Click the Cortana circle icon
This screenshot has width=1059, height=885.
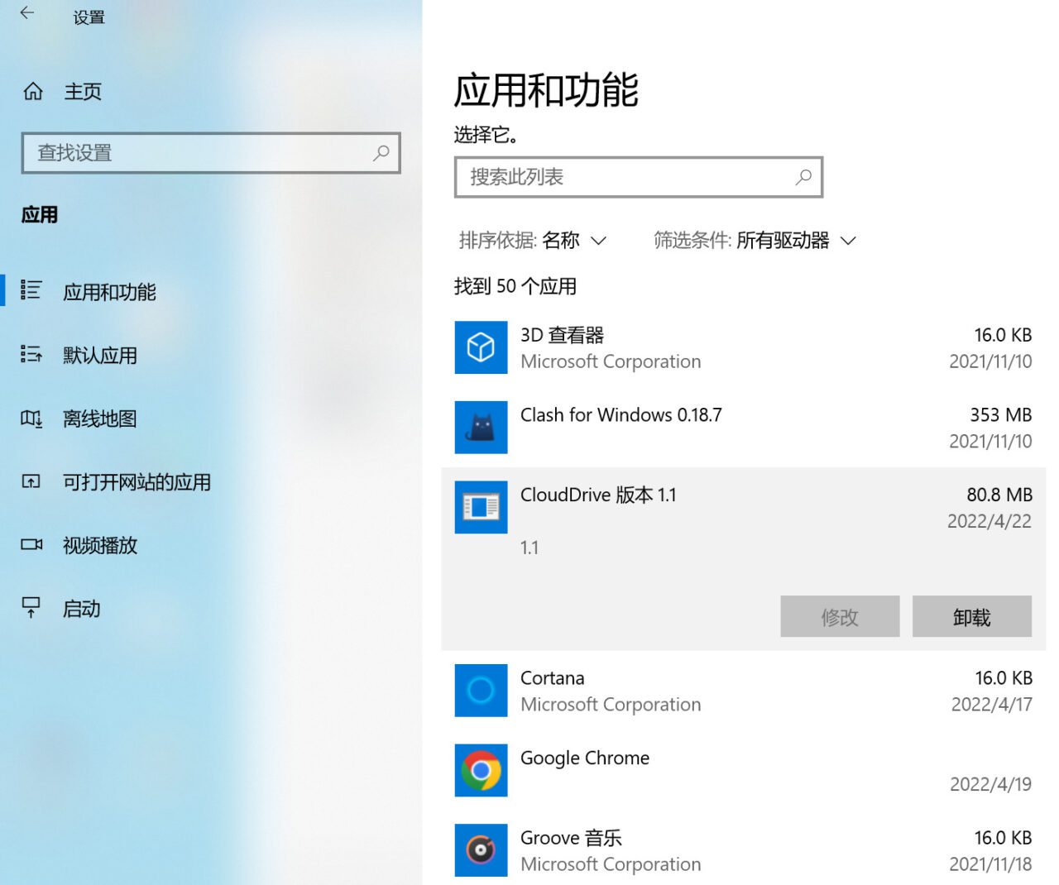tap(481, 691)
